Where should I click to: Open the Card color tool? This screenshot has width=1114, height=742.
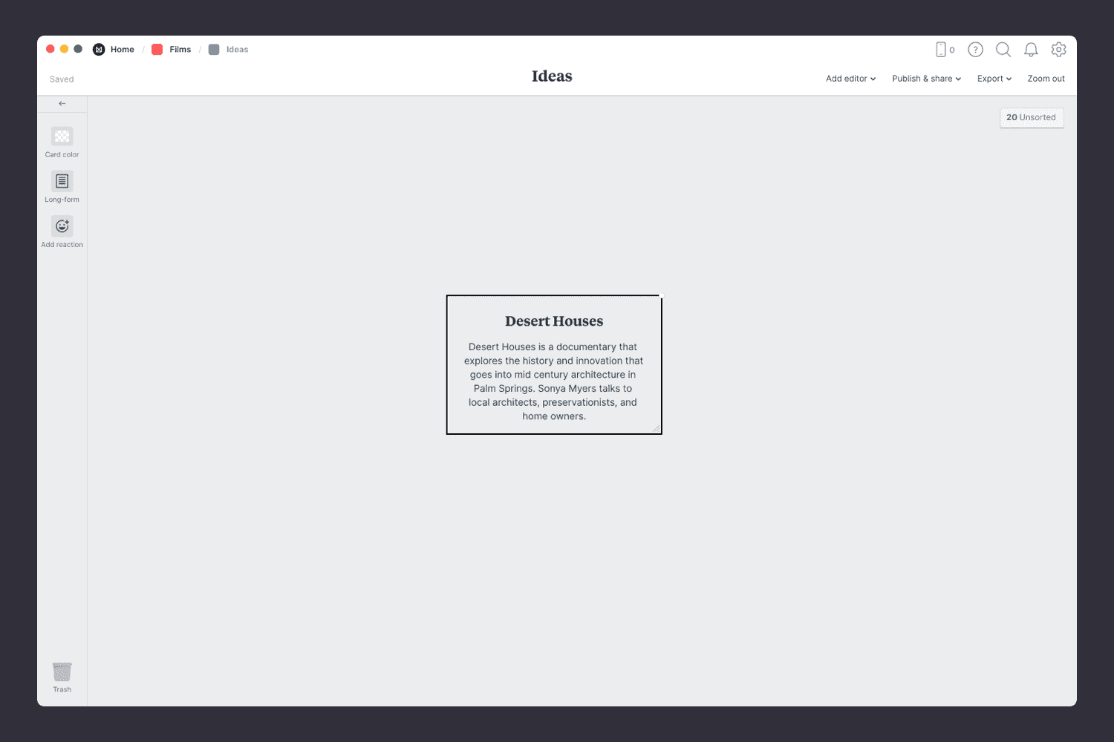pyautogui.click(x=62, y=137)
